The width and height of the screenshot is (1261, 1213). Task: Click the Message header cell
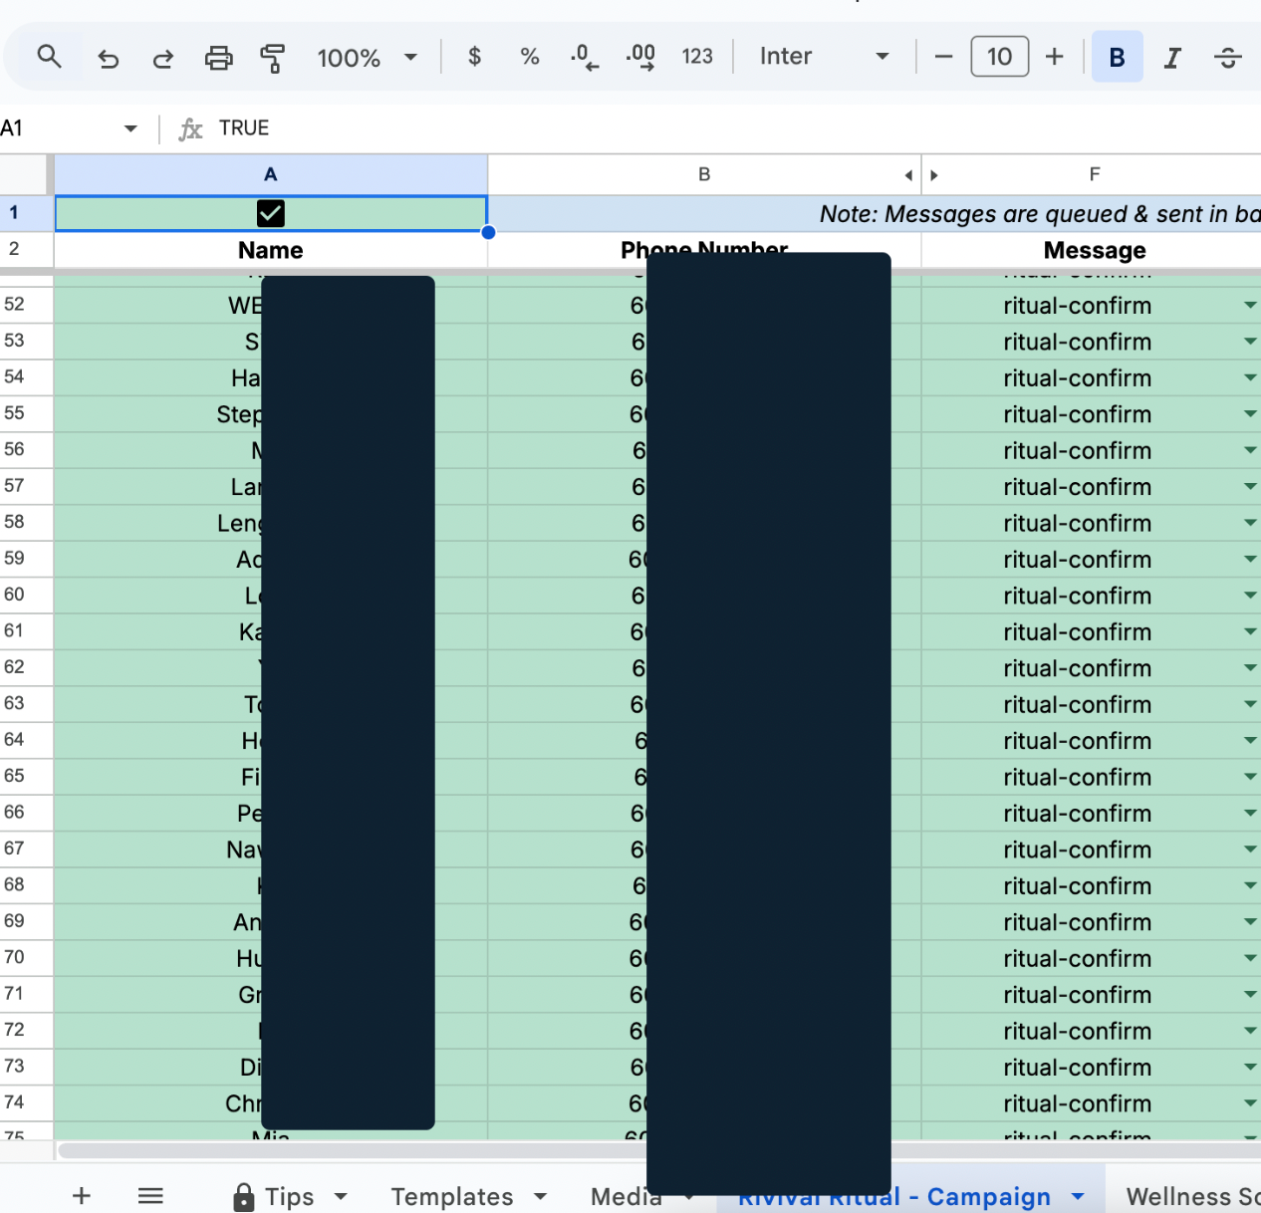pos(1094,250)
